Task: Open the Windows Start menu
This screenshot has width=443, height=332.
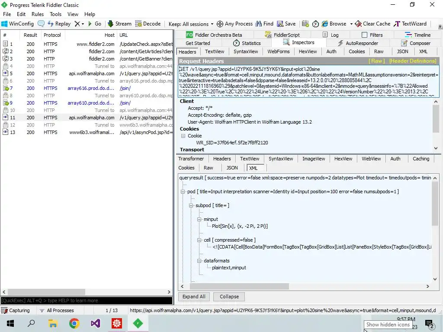Action: pyautogui.click(x=10, y=323)
